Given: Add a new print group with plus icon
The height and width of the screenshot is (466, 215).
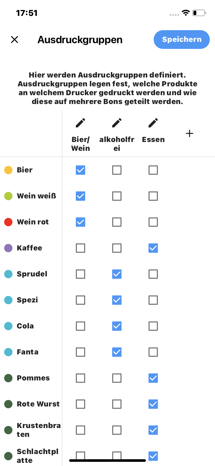Looking at the screenshot, I should [x=190, y=133].
